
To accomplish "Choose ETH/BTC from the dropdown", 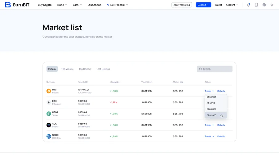I will point(216,103).
